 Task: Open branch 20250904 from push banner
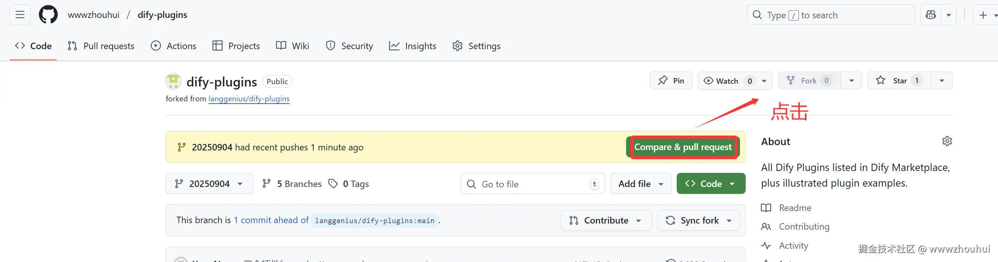pyautogui.click(x=212, y=147)
